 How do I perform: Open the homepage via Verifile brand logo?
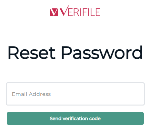click(x=75, y=11)
